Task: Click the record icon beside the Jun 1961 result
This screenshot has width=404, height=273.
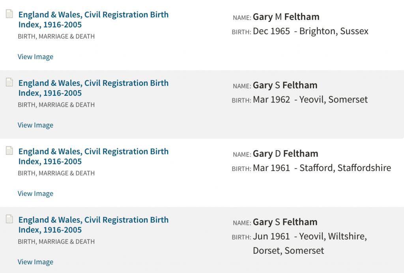Action: point(9,219)
